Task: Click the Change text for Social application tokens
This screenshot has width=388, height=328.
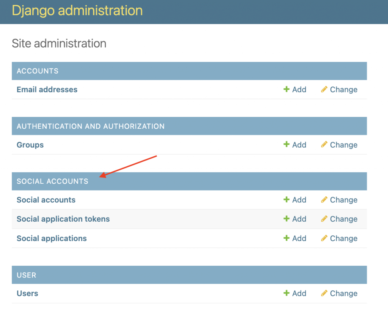Action: pyautogui.click(x=344, y=219)
